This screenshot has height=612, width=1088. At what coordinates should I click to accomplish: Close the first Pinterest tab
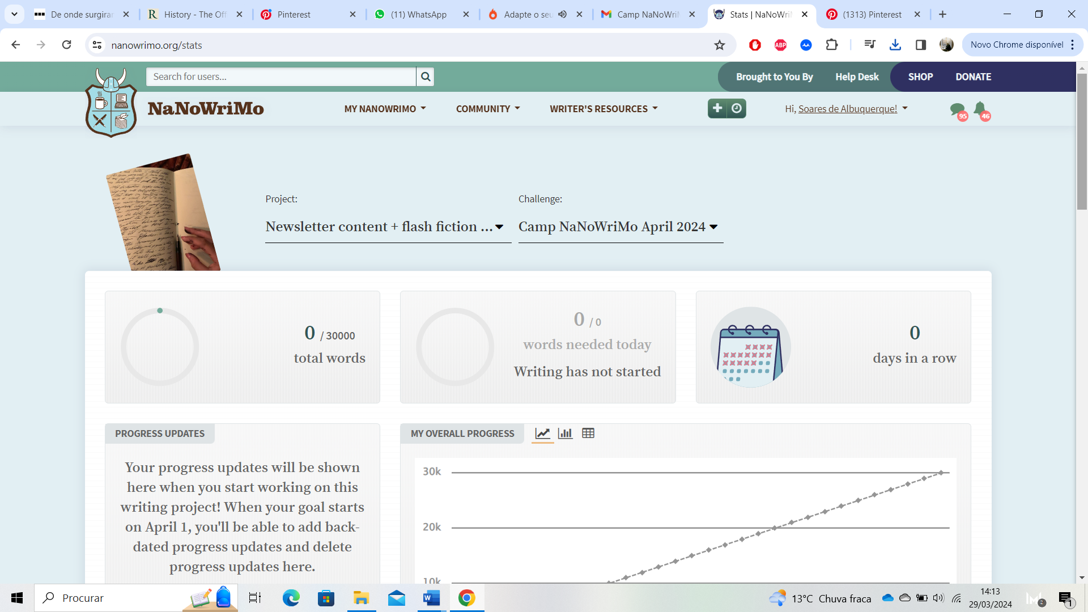353,14
